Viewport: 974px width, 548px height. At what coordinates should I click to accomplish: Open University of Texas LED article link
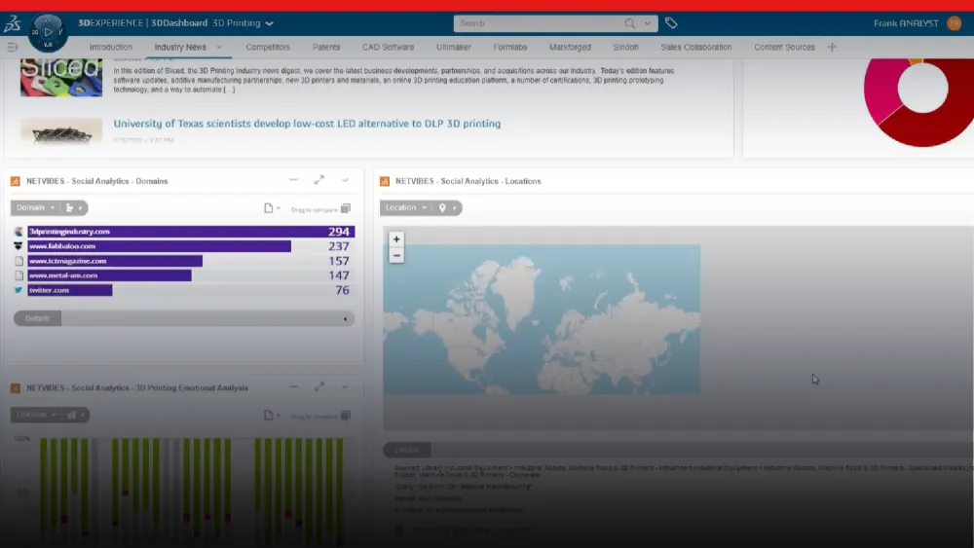coord(307,124)
